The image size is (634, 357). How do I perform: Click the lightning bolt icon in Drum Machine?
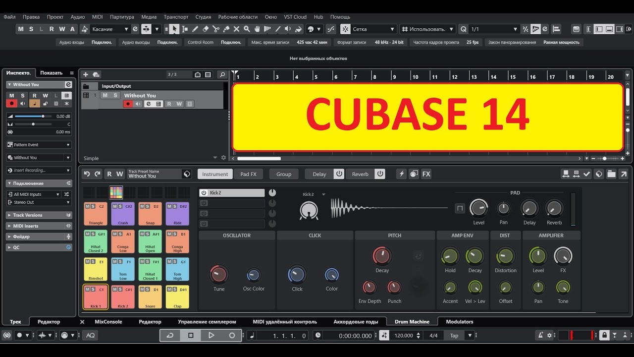[x=402, y=174]
